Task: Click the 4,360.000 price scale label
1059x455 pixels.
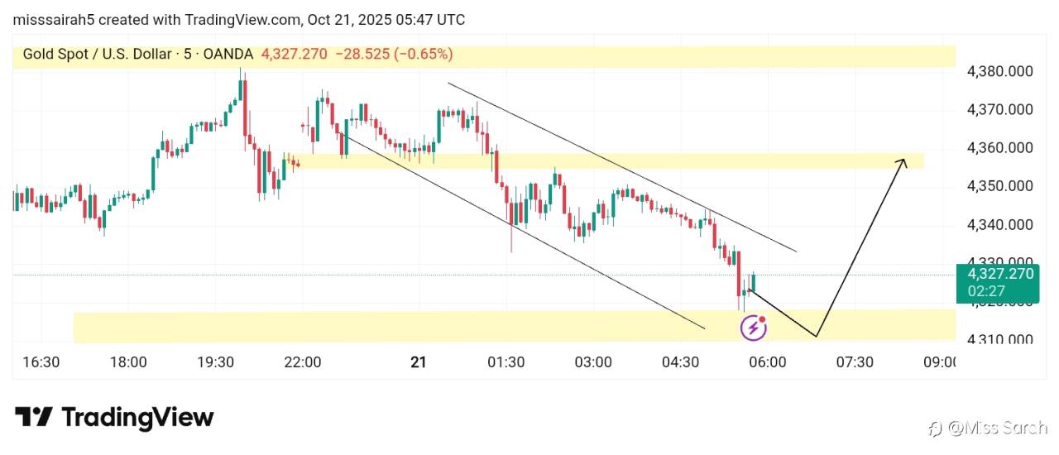Action: (x=999, y=148)
